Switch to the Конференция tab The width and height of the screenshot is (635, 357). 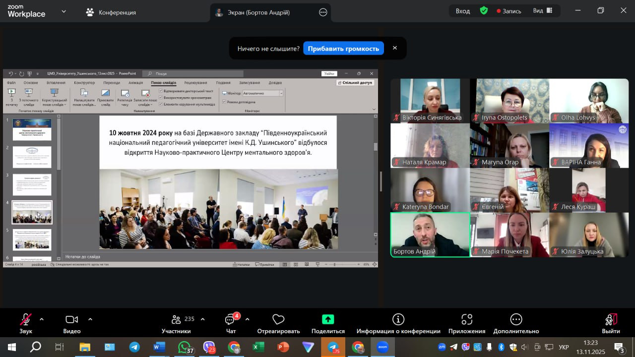(111, 12)
